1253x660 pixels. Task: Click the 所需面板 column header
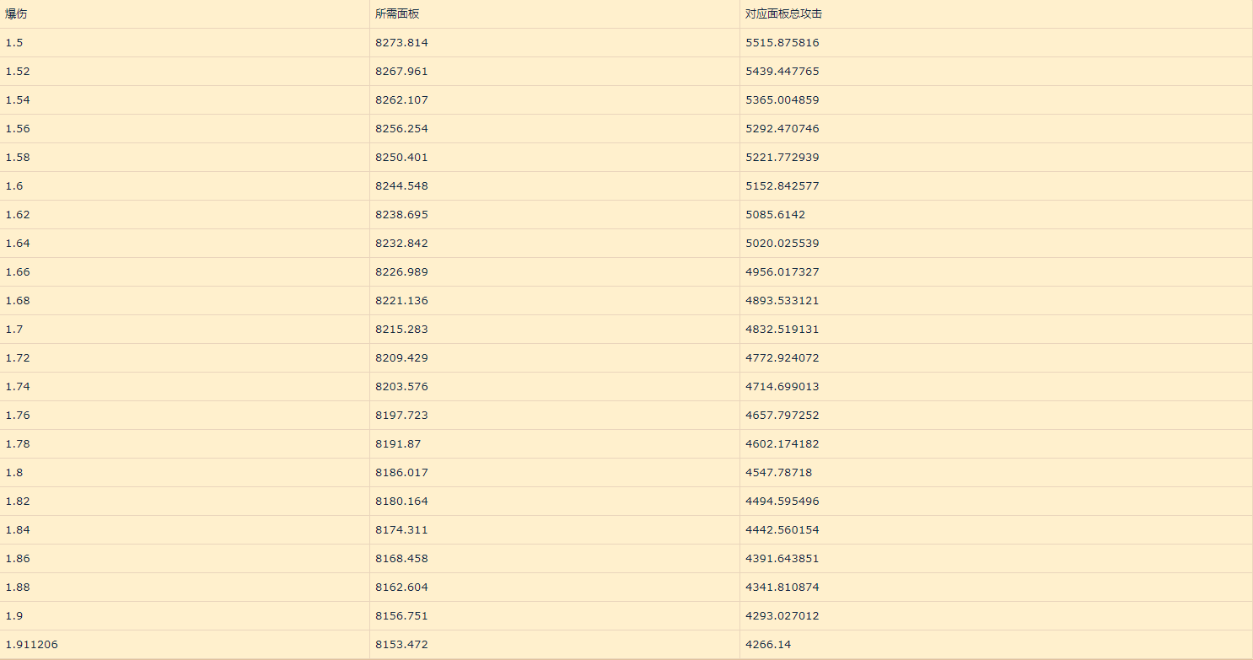pyautogui.click(x=555, y=13)
